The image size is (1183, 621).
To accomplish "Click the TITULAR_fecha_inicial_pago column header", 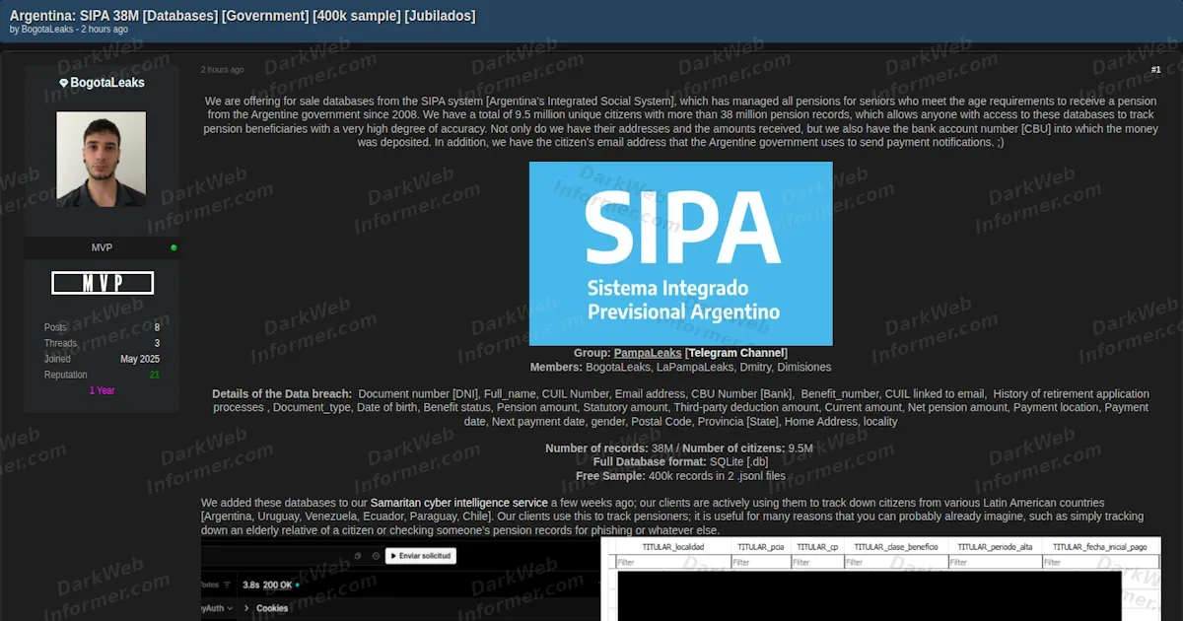I will pos(1100,546).
